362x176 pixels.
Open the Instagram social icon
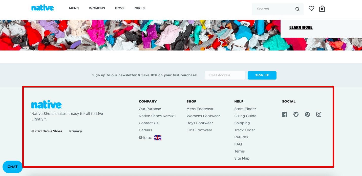pyautogui.click(x=319, y=114)
